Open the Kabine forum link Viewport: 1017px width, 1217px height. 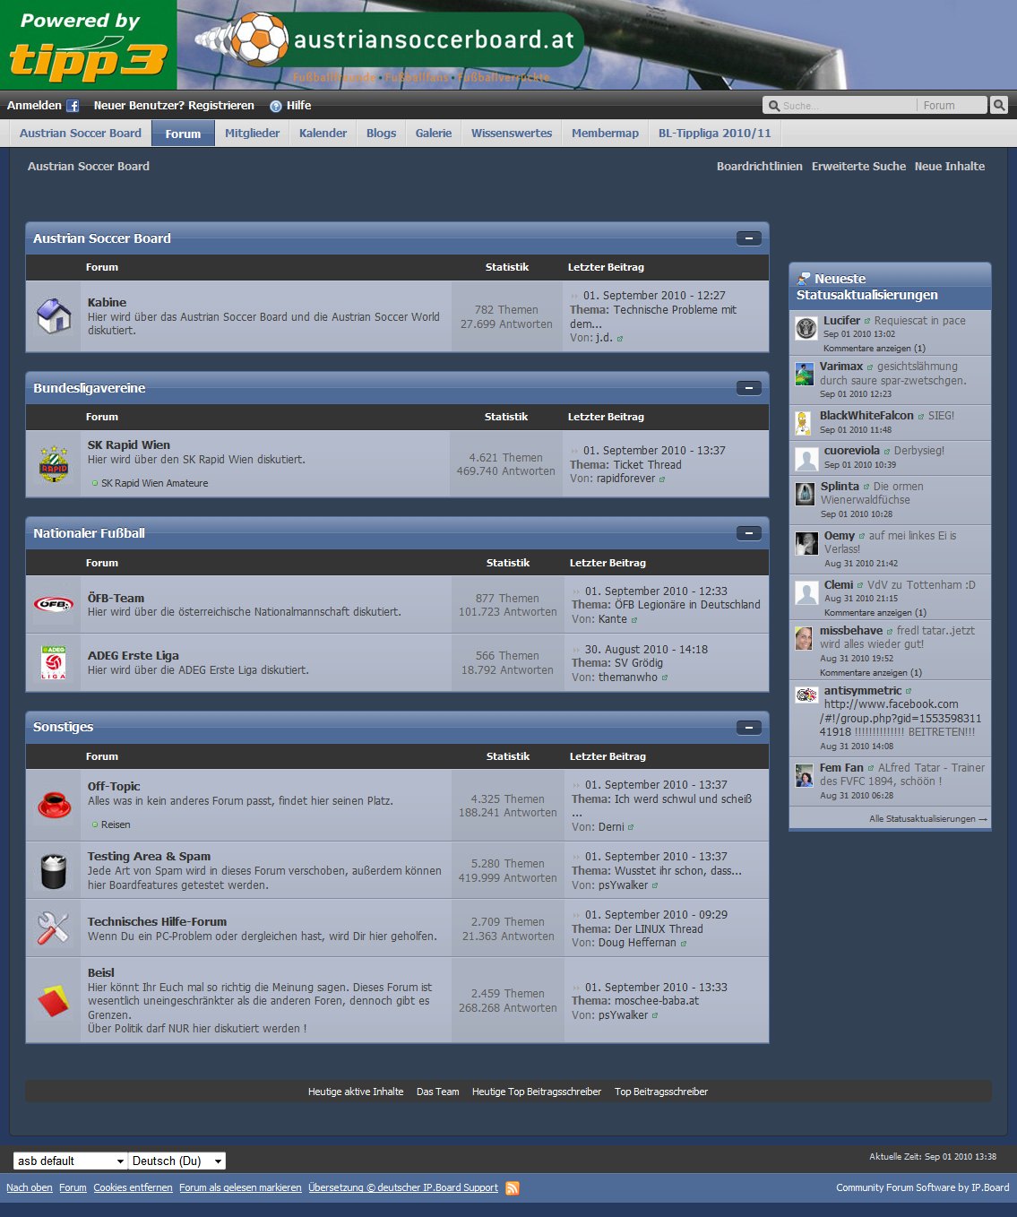[x=107, y=303]
